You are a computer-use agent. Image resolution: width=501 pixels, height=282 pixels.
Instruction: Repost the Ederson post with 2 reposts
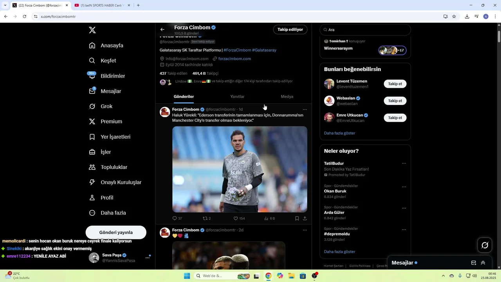[207, 219]
